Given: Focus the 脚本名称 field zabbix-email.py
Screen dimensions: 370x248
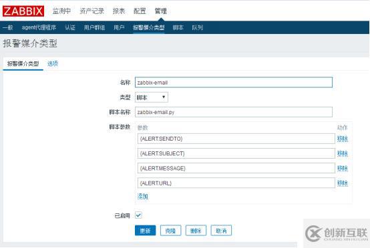Looking at the screenshot, I should tap(234, 112).
